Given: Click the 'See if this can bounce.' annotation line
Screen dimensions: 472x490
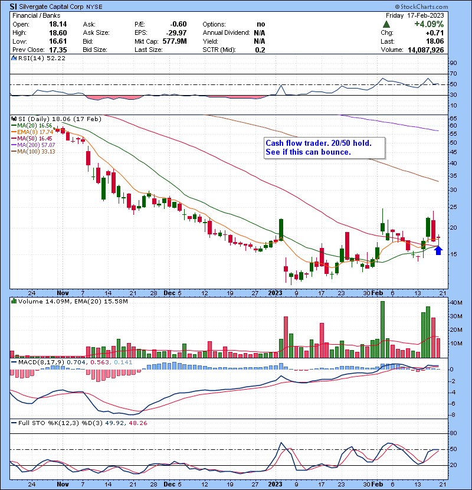Looking at the screenshot, I should [308, 152].
